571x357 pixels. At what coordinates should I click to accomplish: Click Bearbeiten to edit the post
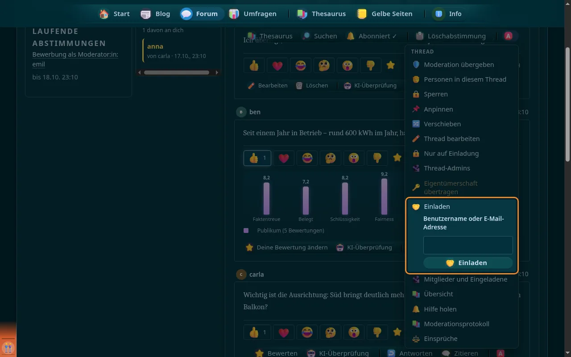tap(268, 85)
